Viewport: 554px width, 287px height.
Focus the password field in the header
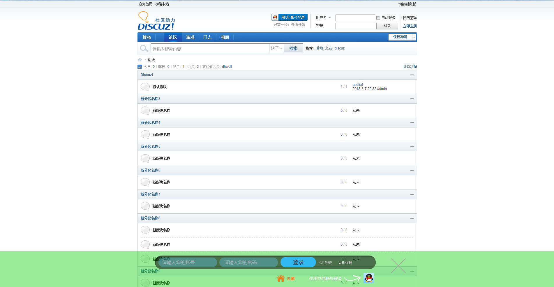[x=355, y=26]
